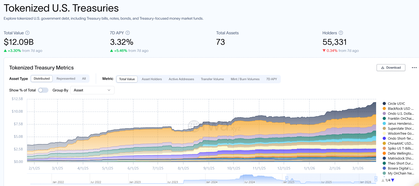Click the left handle of the range slider

tap(287, 179)
